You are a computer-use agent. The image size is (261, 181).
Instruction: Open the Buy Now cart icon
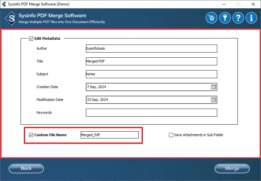point(211,18)
